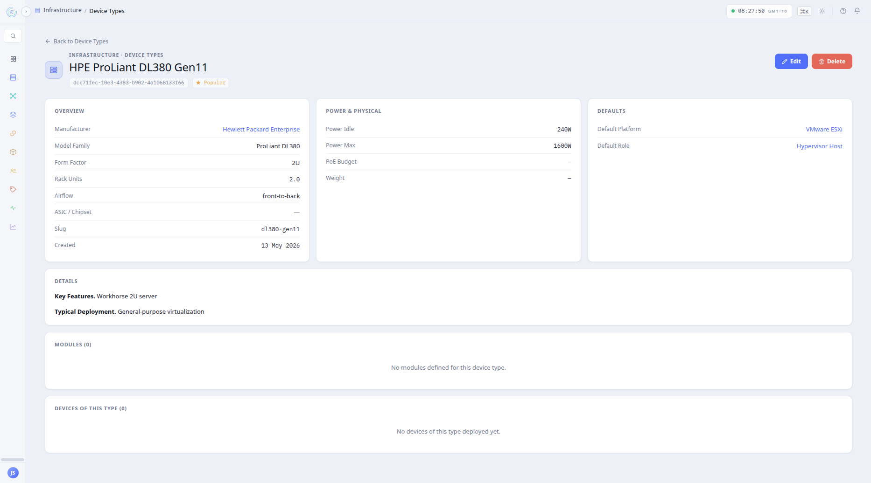Open the dashboard grid icon in sidebar
Image resolution: width=871 pixels, height=483 pixels.
(13, 59)
